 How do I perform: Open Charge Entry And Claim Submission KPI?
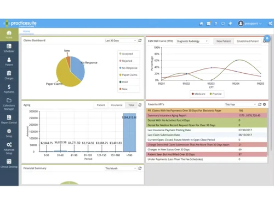click(x=207, y=145)
